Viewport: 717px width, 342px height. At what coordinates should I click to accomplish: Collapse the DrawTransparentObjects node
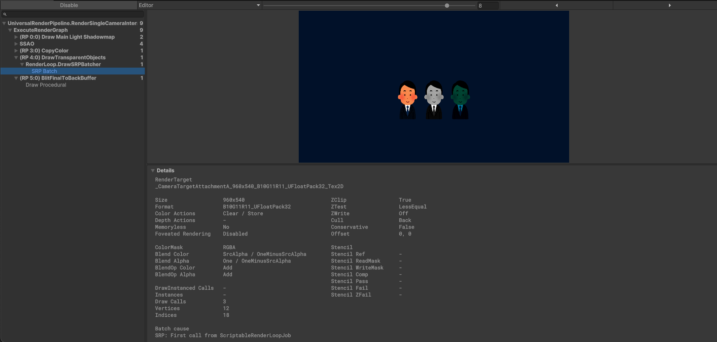coord(16,57)
